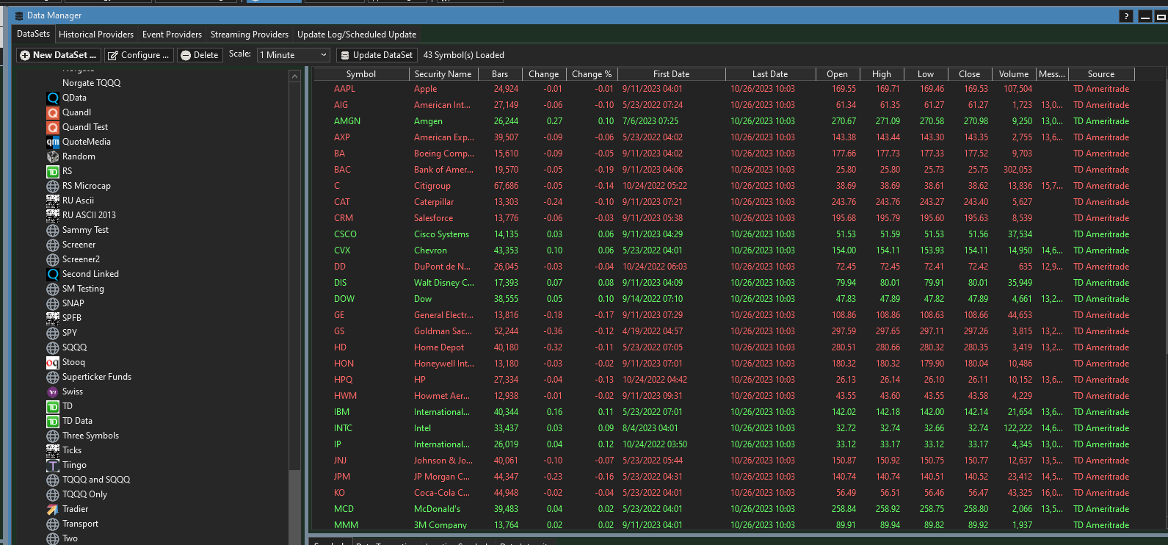Select the AAPL symbol row
Viewport: 1168px width, 545px height.
click(x=724, y=89)
